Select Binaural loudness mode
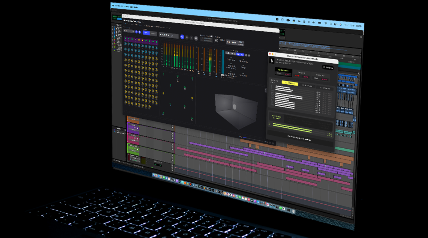The height and width of the screenshot is (238, 428). 240,54
